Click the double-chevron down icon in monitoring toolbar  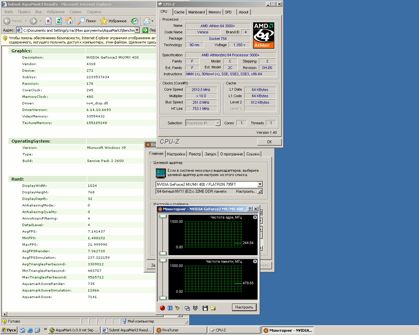click(195, 308)
